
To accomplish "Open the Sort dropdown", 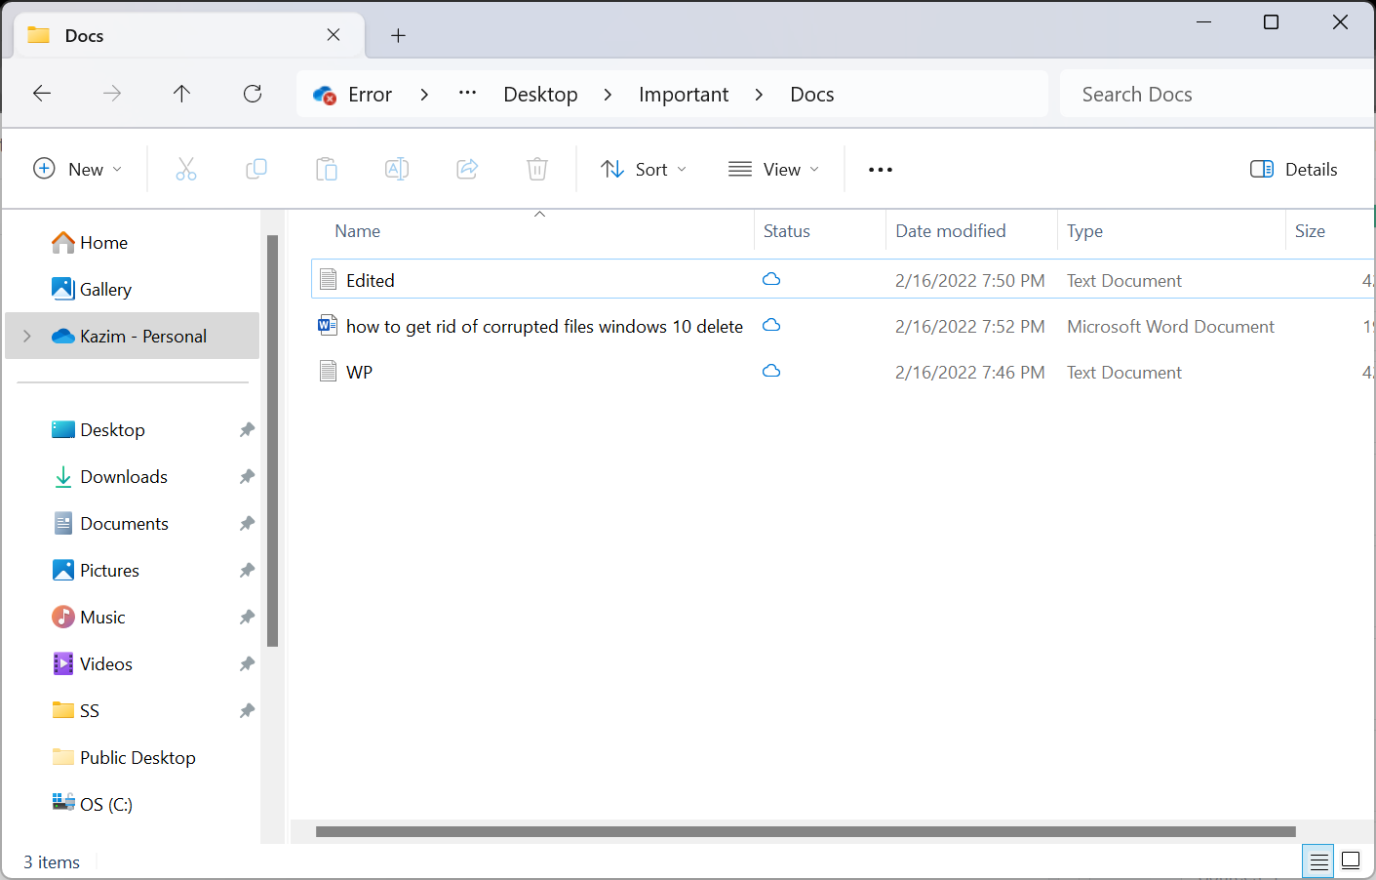I will point(644,169).
